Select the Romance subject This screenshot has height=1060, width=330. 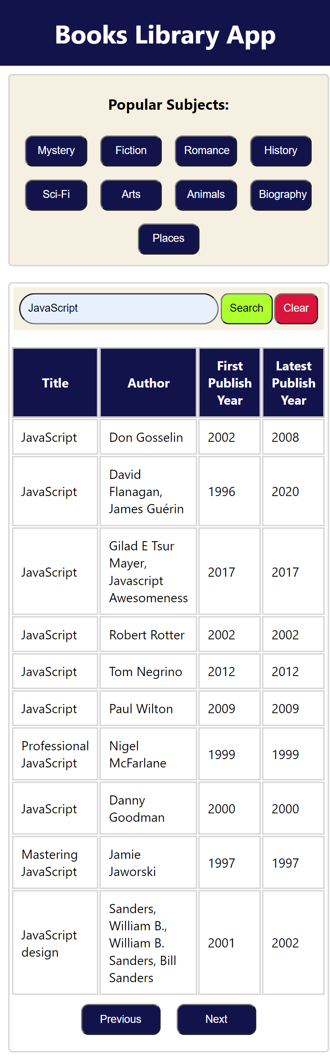(206, 151)
